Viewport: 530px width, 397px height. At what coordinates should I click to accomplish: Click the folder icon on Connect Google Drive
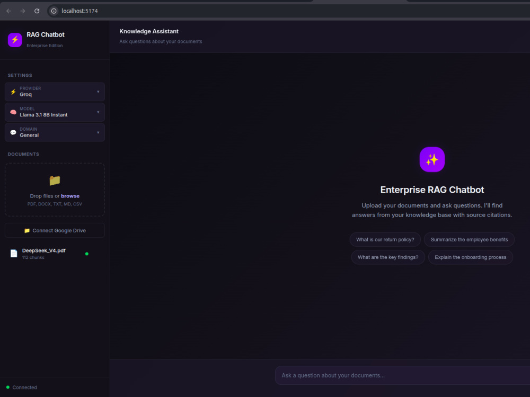27,231
